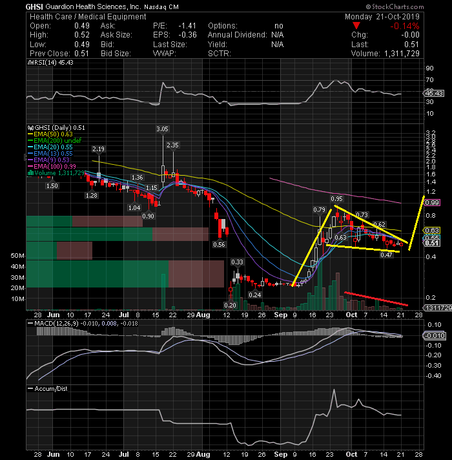Click the -0.010 MACD tag on right axis
Viewport: 452px width, 460px height.
(435, 335)
